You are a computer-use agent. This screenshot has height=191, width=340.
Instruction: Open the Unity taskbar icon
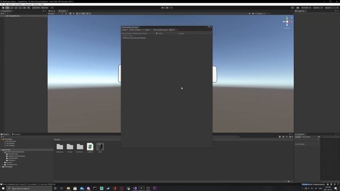tap(141, 188)
